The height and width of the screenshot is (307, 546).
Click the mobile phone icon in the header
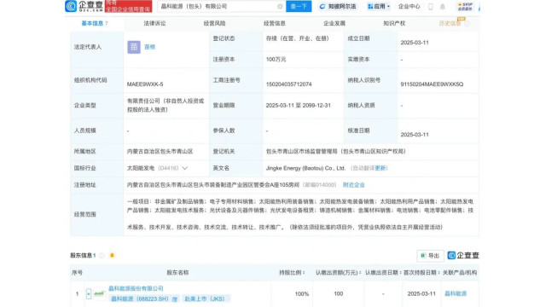tap(431, 6)
